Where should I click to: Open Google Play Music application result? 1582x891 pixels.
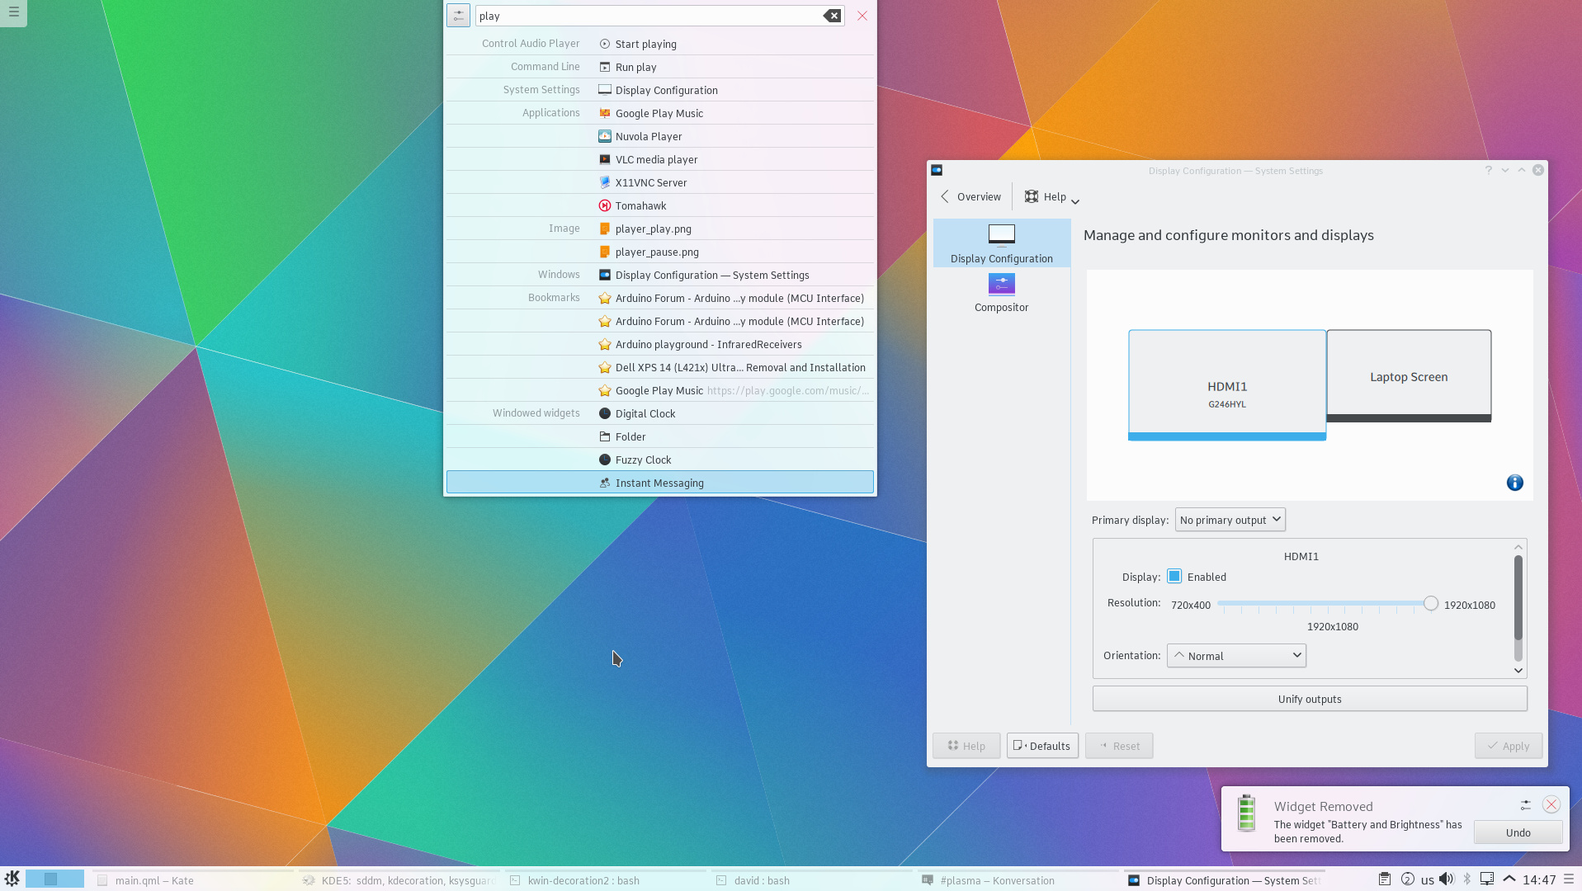(x=659, y=113)
